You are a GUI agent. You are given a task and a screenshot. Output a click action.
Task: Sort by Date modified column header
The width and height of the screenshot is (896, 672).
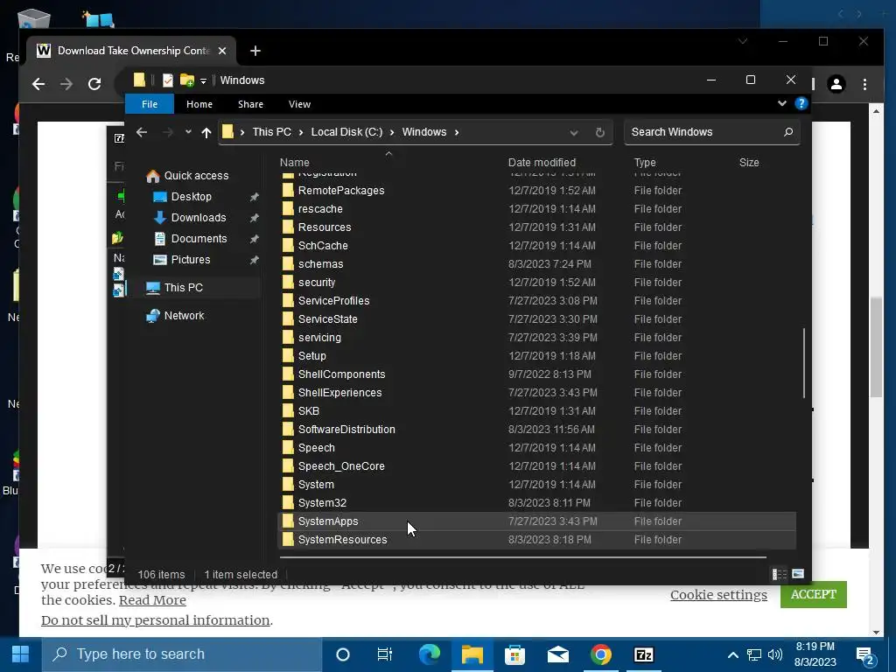542,162
